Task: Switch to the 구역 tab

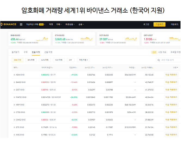Action: pyautogui.click(x=26, y=52)
